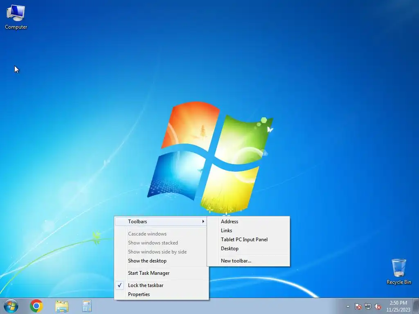Open the Calculator taskbar icon
The height and width of the screenshot is (314, 419).
coord(87,306)
